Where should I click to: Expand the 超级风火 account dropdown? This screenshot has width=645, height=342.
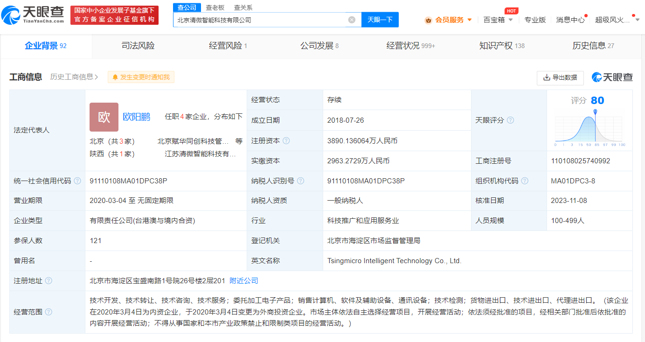tap(638, 20)
